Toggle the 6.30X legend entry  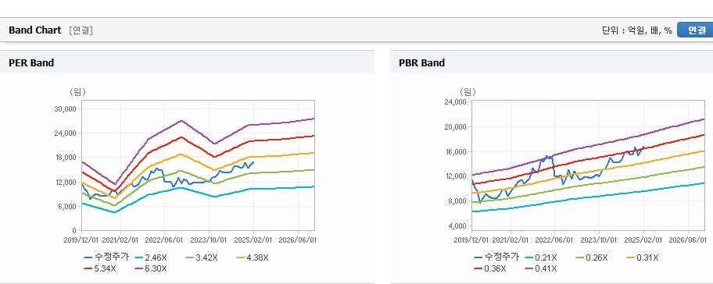pyautogui.click(x=151, y=268)
